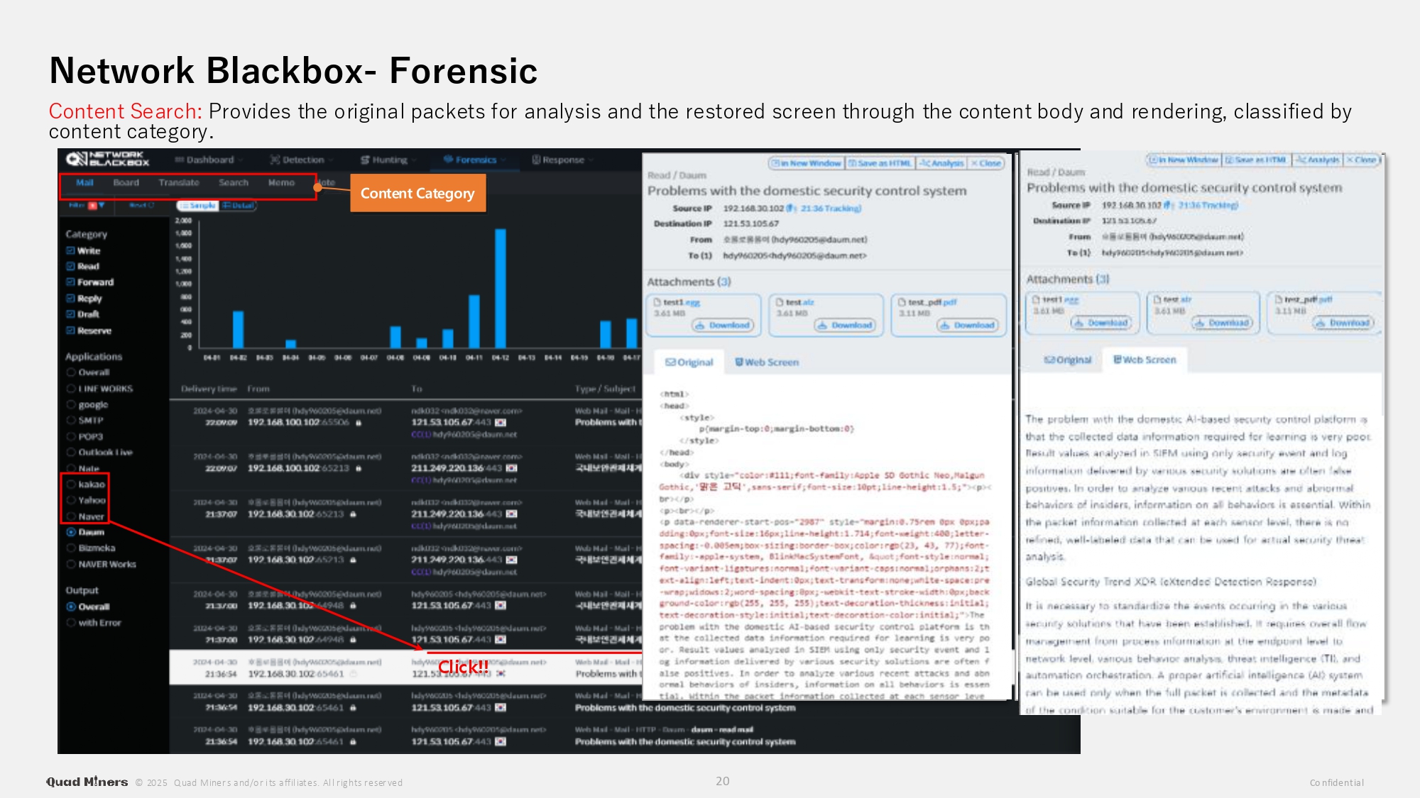The image size is (1420, 798).
Task: Download the test_pdf.pdf attachment
Action: click(x=967, y=326)
